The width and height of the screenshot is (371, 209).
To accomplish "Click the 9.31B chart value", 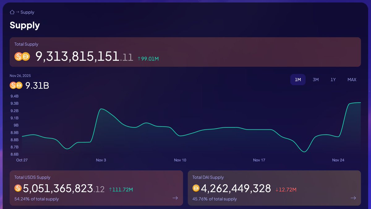I will point(37,86).
